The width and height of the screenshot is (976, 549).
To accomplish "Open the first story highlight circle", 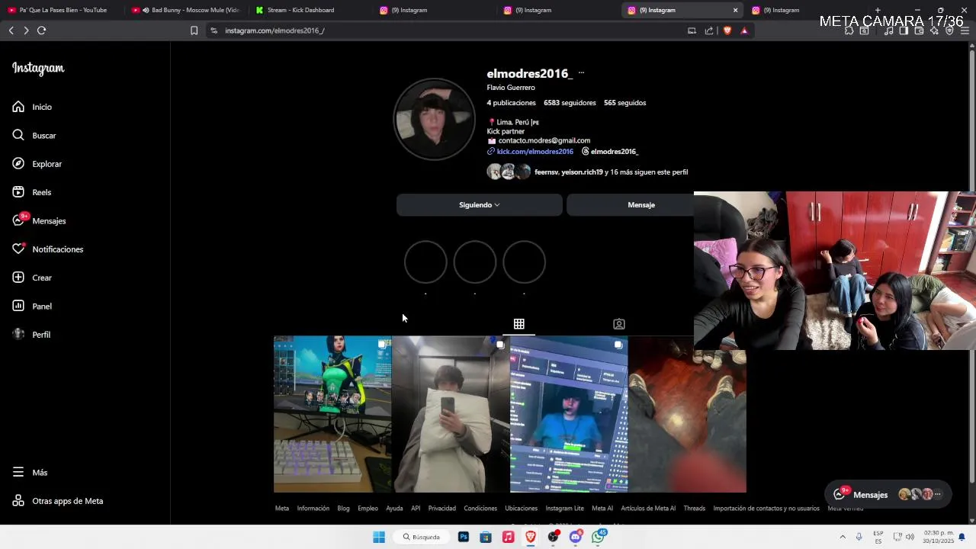I will click(425, 262).
